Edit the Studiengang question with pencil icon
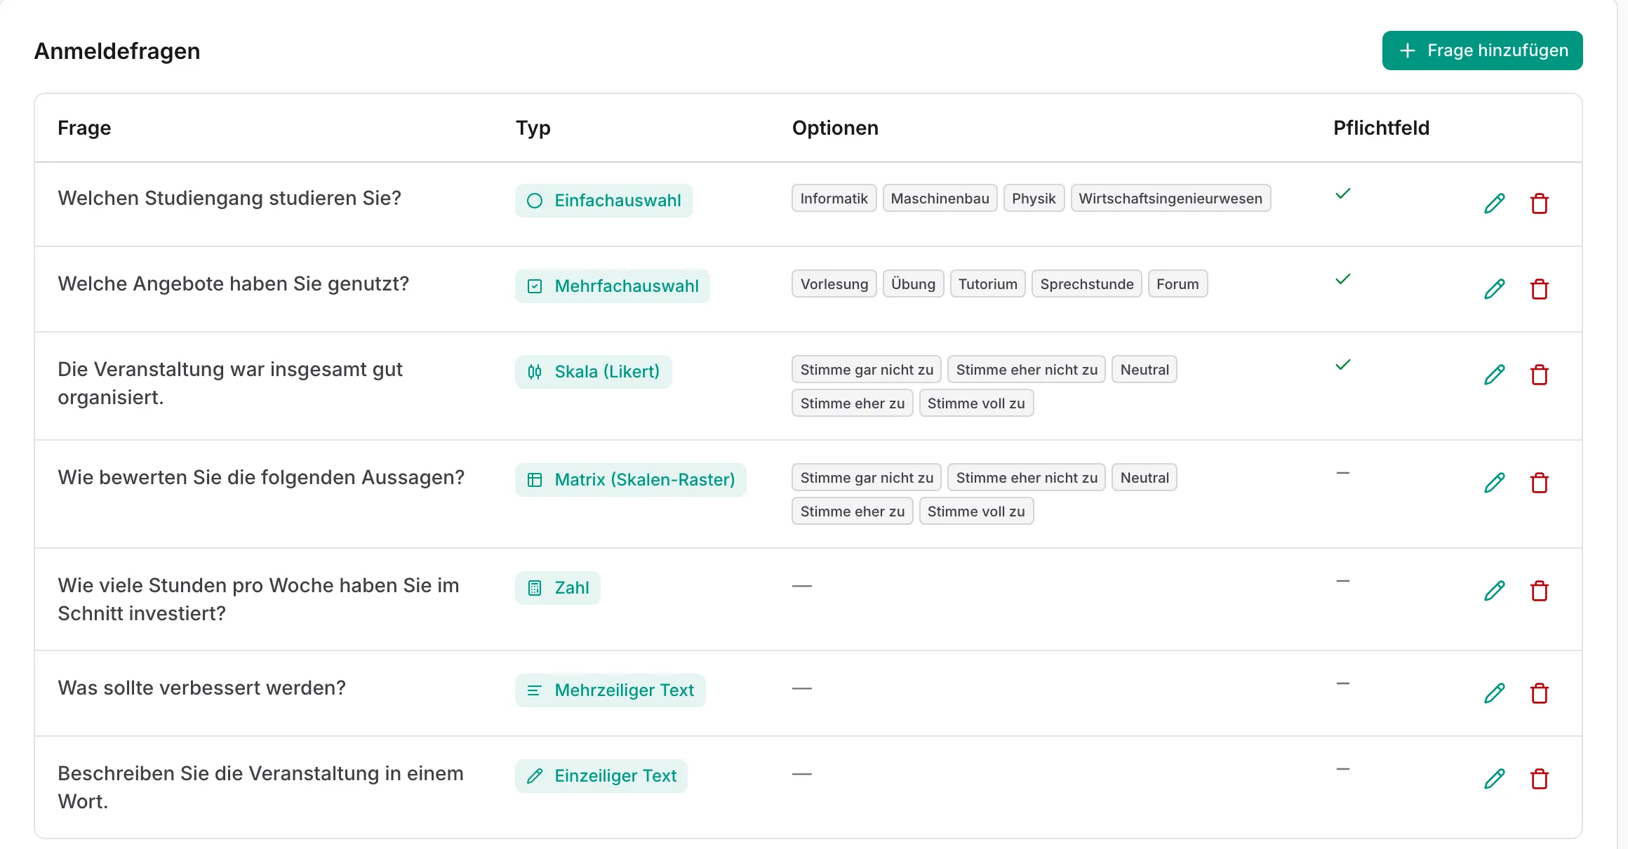Viewport: 1628px width, 849px height. 1495,203
